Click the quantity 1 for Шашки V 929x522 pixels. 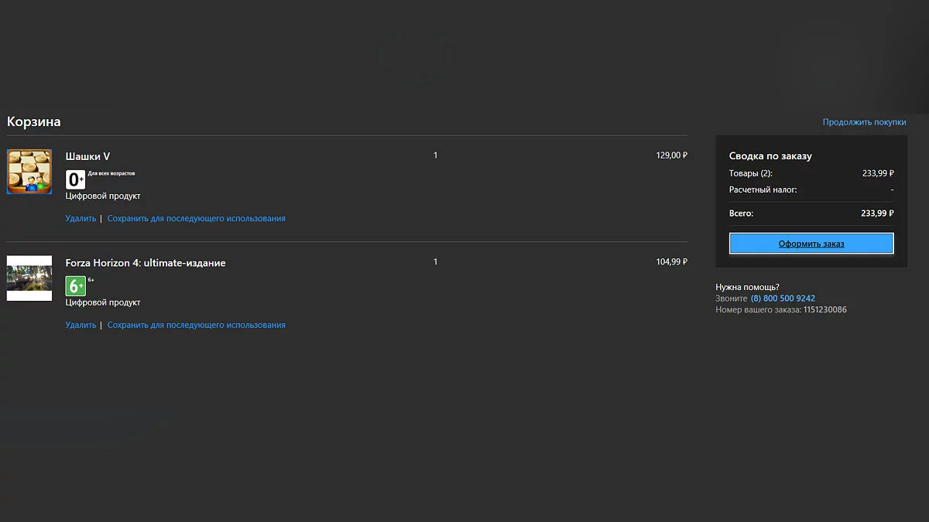pyautogui.click(x=435, y=155)
